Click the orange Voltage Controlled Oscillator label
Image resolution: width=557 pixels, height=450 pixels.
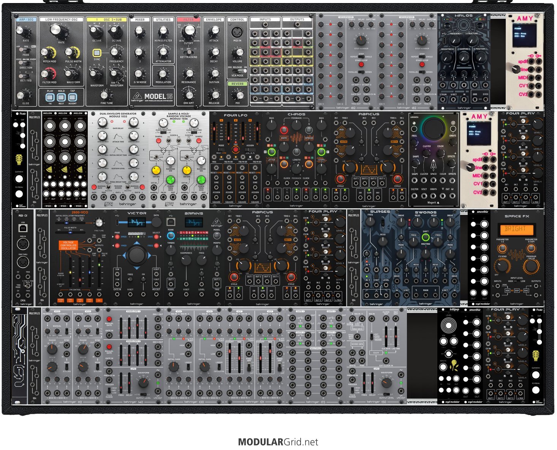coord(68,245)
